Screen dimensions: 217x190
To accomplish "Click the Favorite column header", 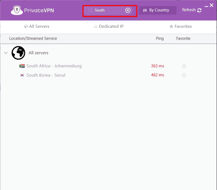I will pyautogui.click(x=183, y=39).
